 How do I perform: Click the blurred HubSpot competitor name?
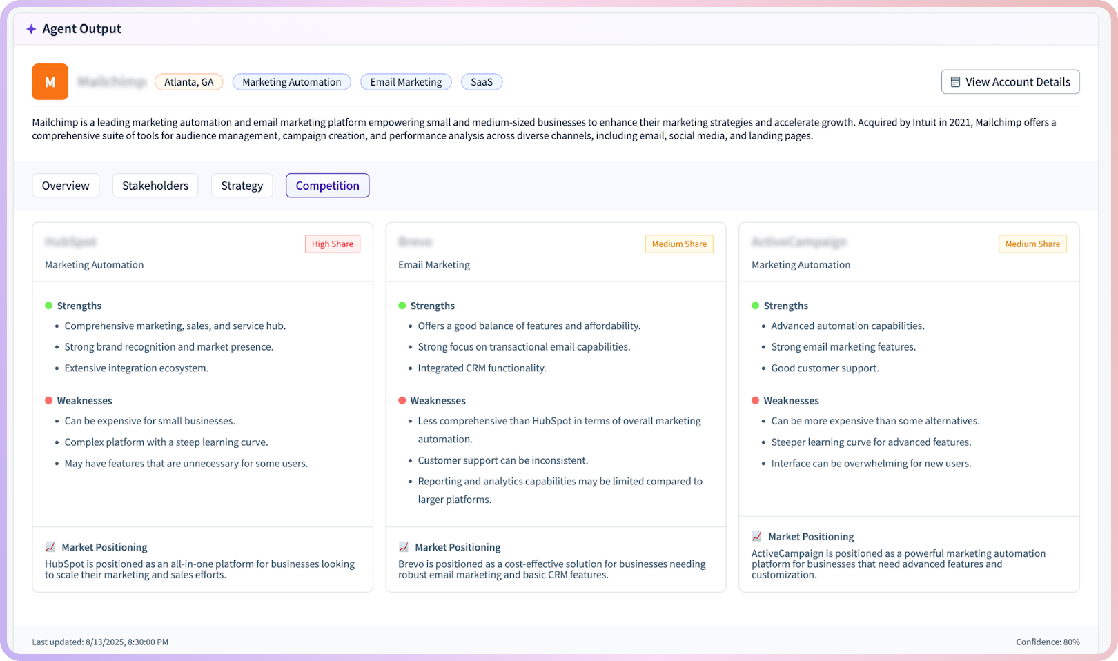click(71, 242)
